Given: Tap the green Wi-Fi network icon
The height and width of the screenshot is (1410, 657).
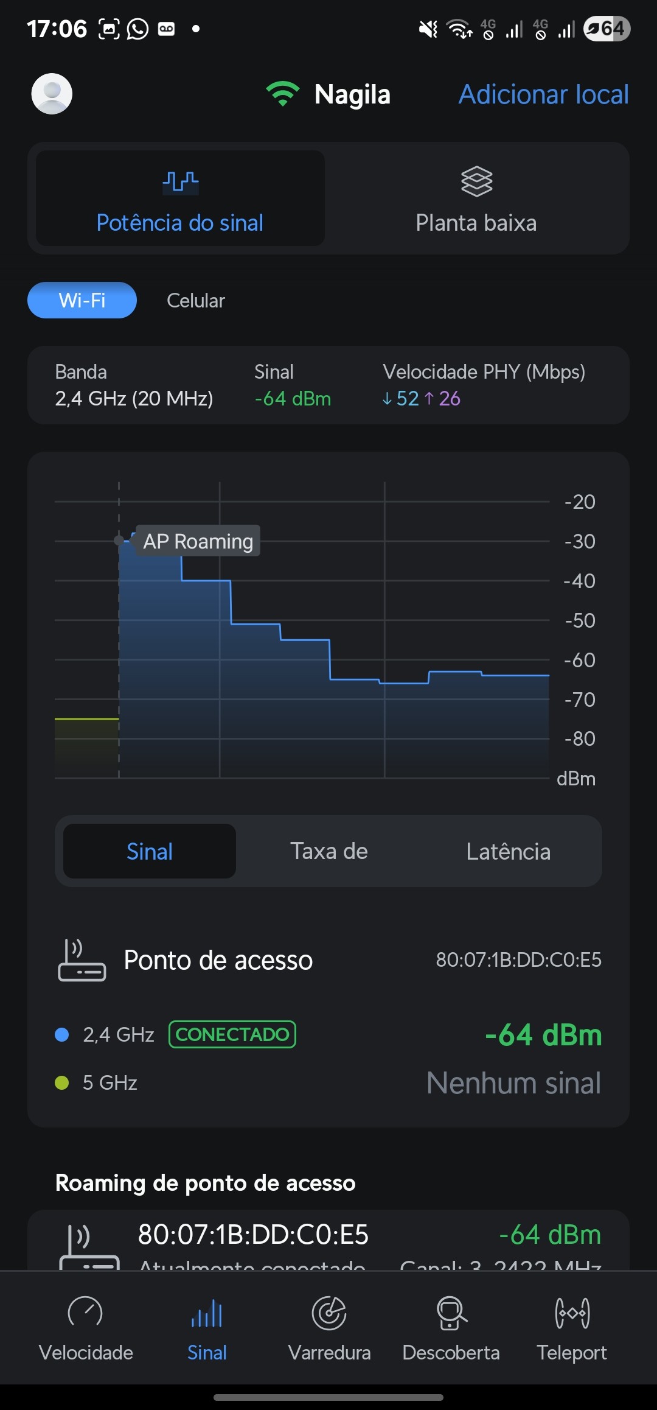Looking at the screenshot, I should (x=282, y=94).
